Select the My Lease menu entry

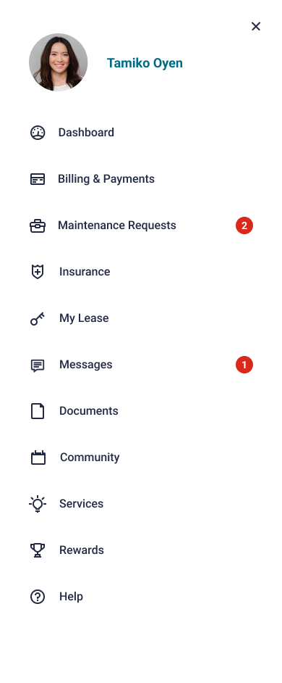coord(141,318)
